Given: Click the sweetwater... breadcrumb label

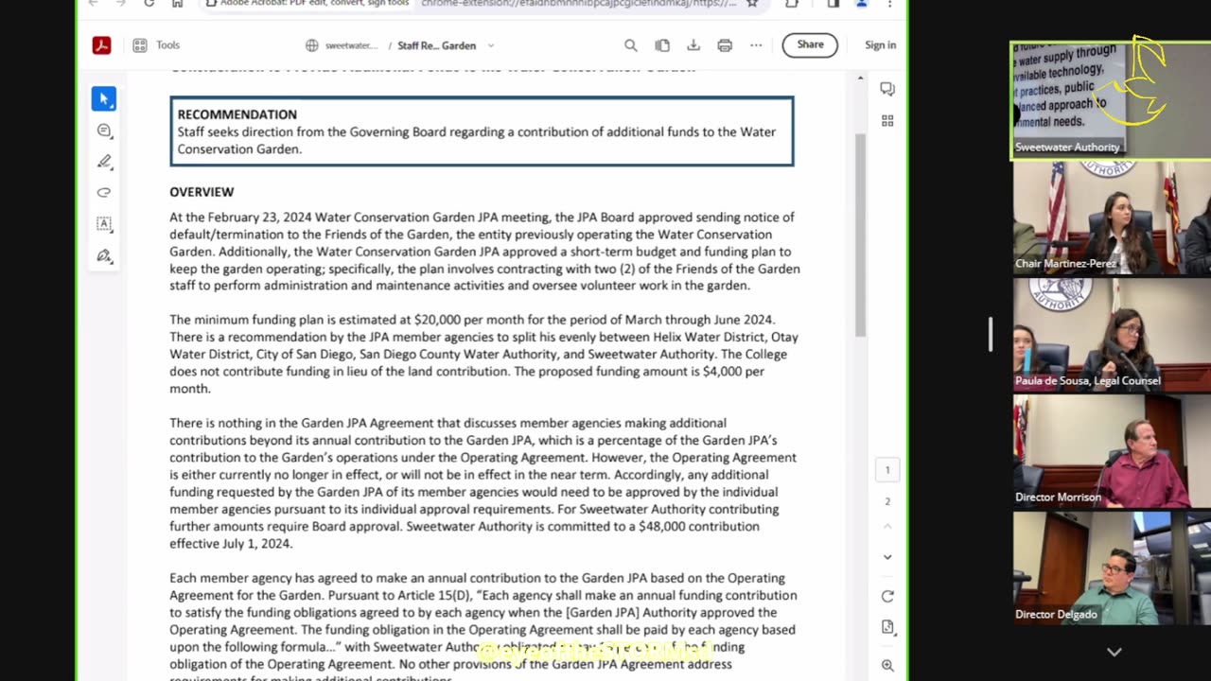Looking at the screenshot, I should [351, 45].
